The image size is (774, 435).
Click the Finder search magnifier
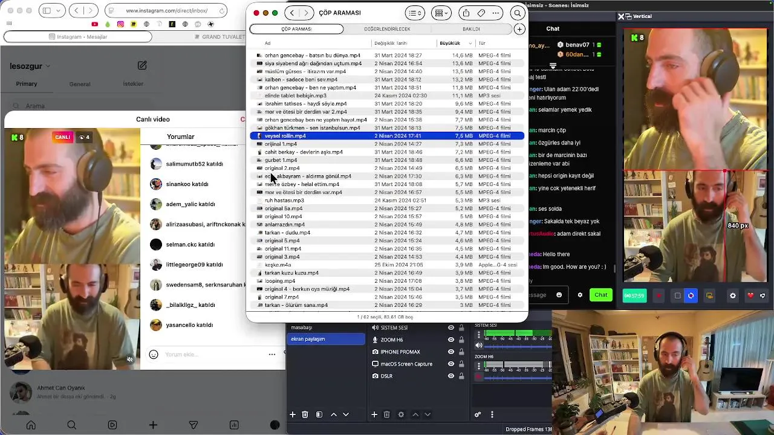(x=518, y=13)
